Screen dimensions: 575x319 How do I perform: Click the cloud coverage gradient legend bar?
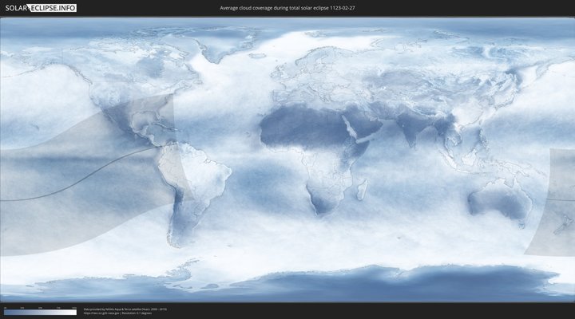40,313
